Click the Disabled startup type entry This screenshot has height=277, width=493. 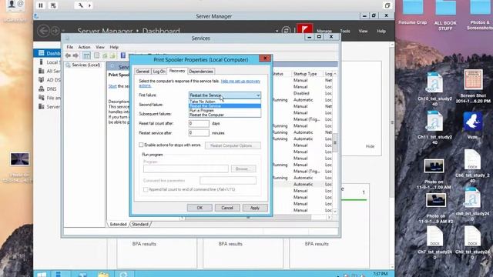pyautogui.click(x=301, y=93)
